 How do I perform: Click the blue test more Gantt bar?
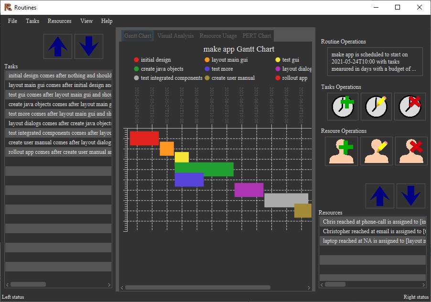[x=189, y=180]
